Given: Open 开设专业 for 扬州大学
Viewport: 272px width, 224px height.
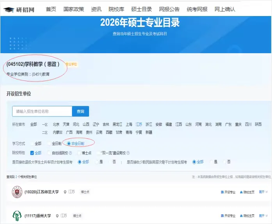Looking at the screenshot, I should [x=228, y=216].
